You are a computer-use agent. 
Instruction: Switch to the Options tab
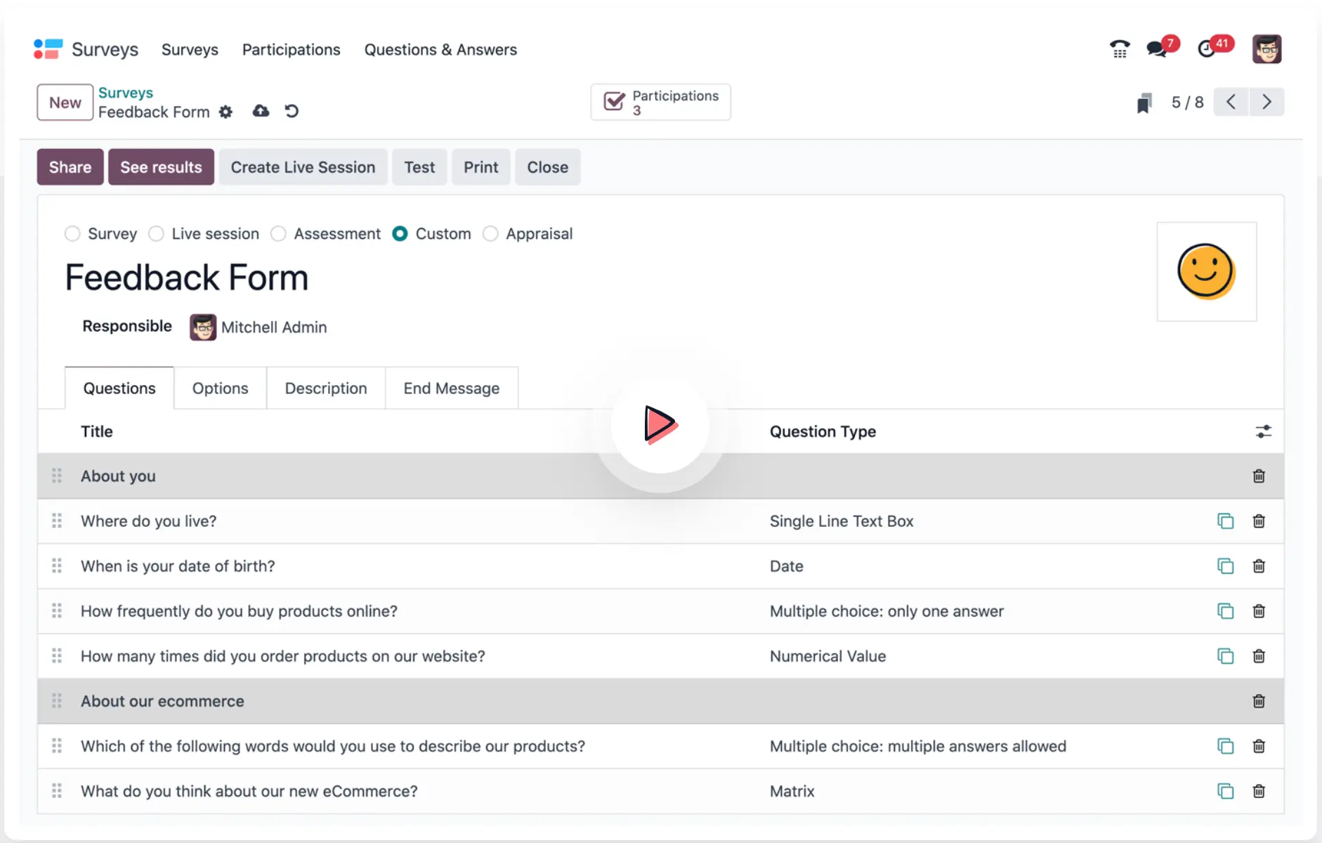click(x=220, y=388)
